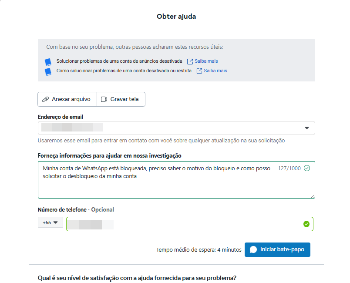Click the book icon beside restricted account resource
This screenshot has width=350, height=283.
pos(48,71)
